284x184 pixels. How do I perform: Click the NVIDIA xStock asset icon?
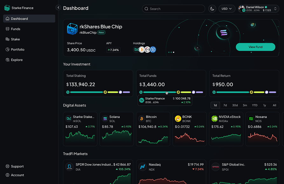[214, 119]
